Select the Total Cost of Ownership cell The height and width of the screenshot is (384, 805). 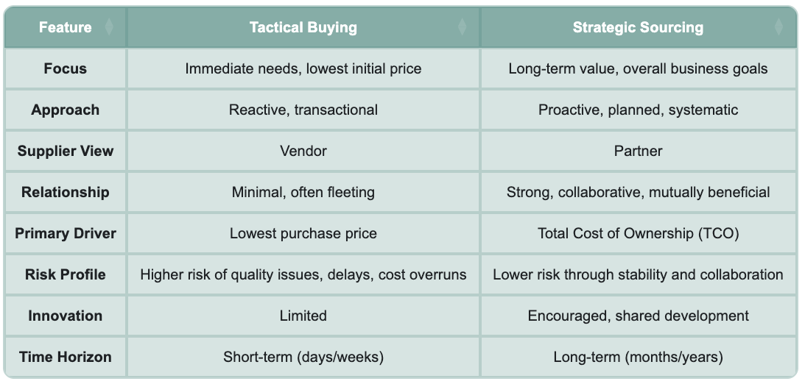pyautogui.click(x=639, y=233)
